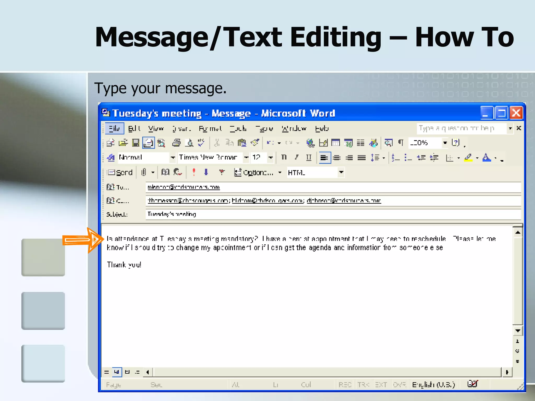The height and width of the screenshot is (401, 535).
Task: Open the Address Book icon
Action: 165,172
